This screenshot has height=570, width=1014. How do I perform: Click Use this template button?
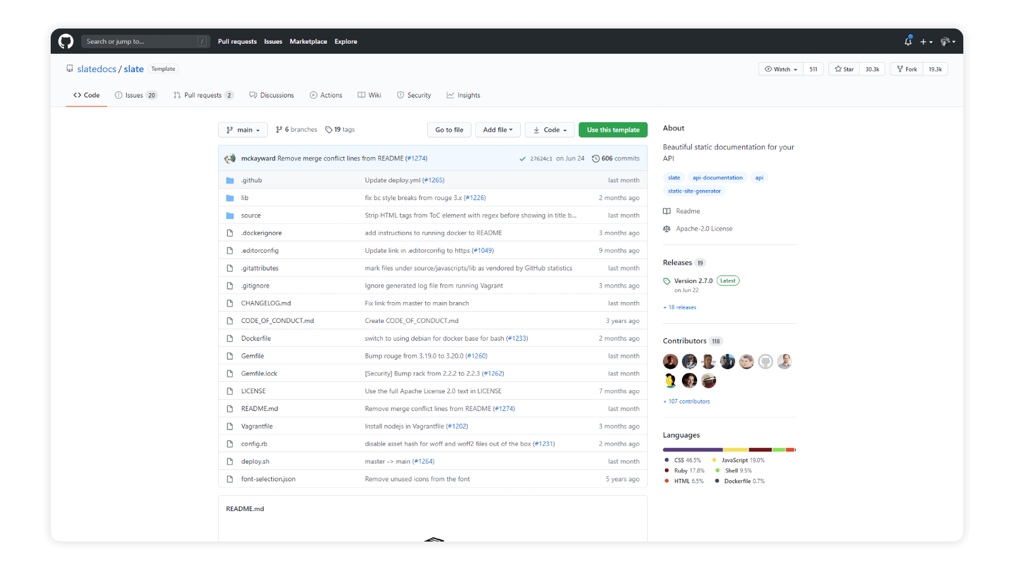point(613,130)
